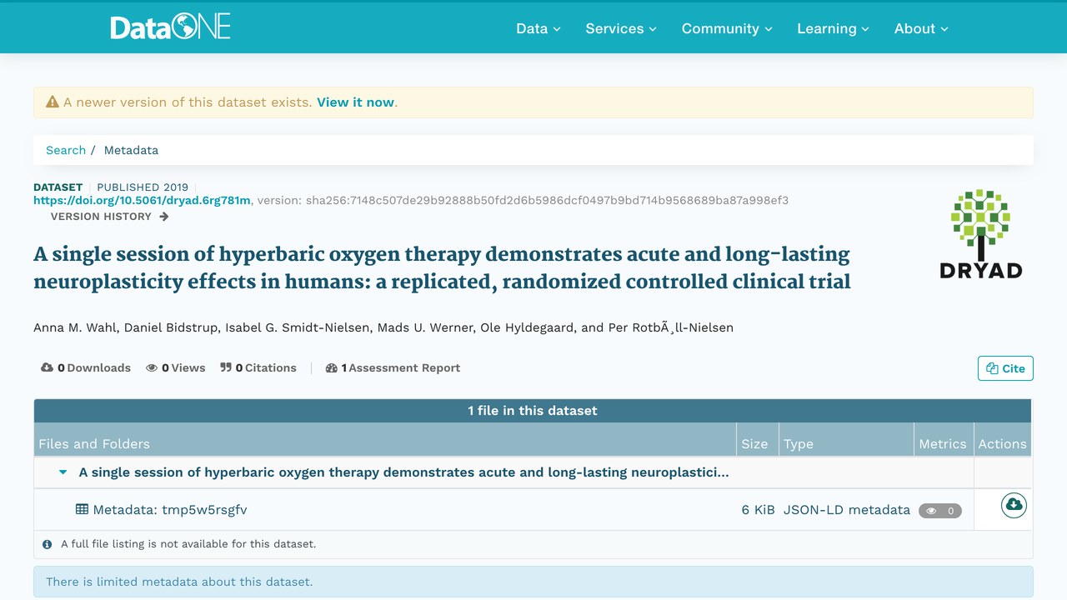This screenshot has width=1067, height=600.
Task: Click the DataONE logo
Action: point(170,27)
